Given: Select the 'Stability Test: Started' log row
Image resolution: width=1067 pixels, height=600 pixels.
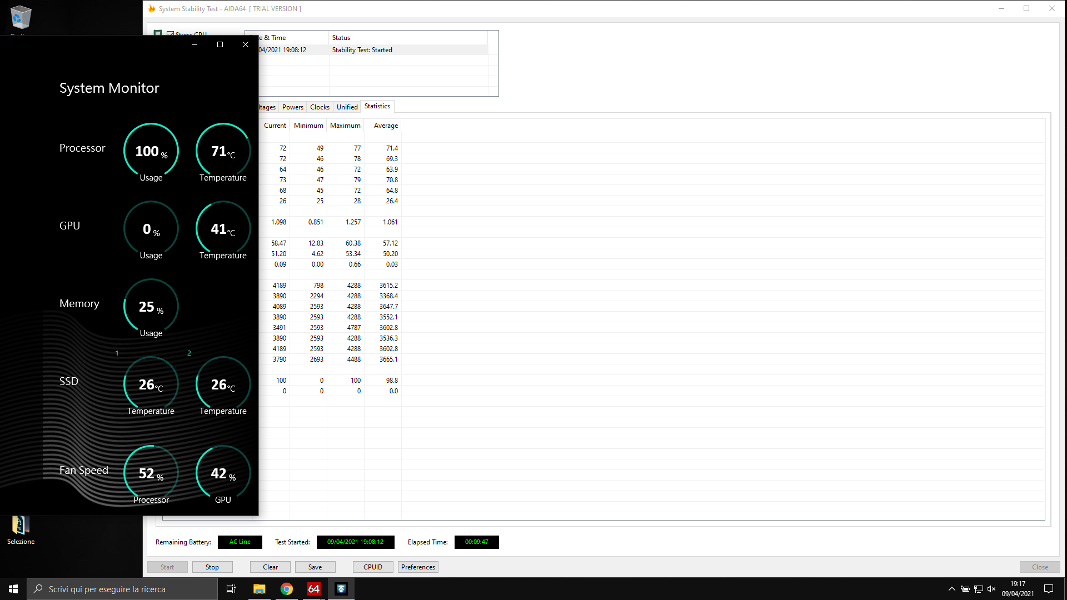Looking at the screenshot, I should [373, 50].
